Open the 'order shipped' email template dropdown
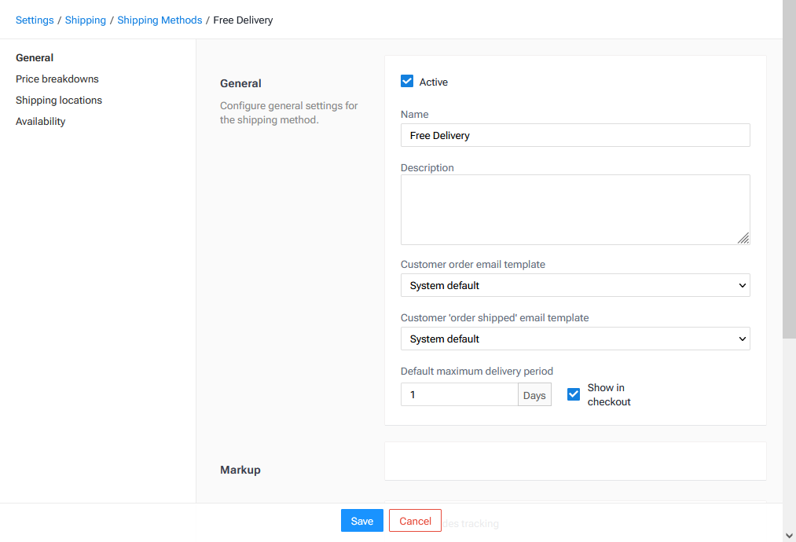This screenshot has width=796, height=542. [575, 339]
